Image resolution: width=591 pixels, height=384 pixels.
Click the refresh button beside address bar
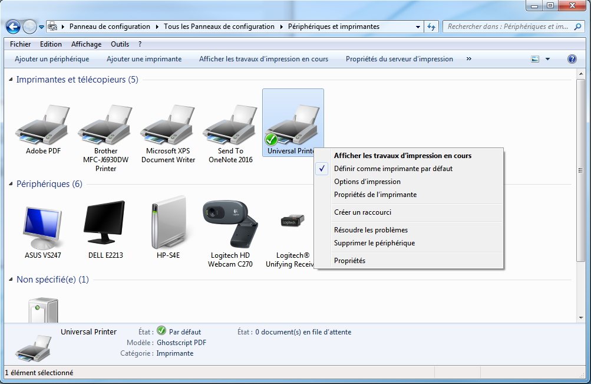pyautogui.click(x=431, y=27)
